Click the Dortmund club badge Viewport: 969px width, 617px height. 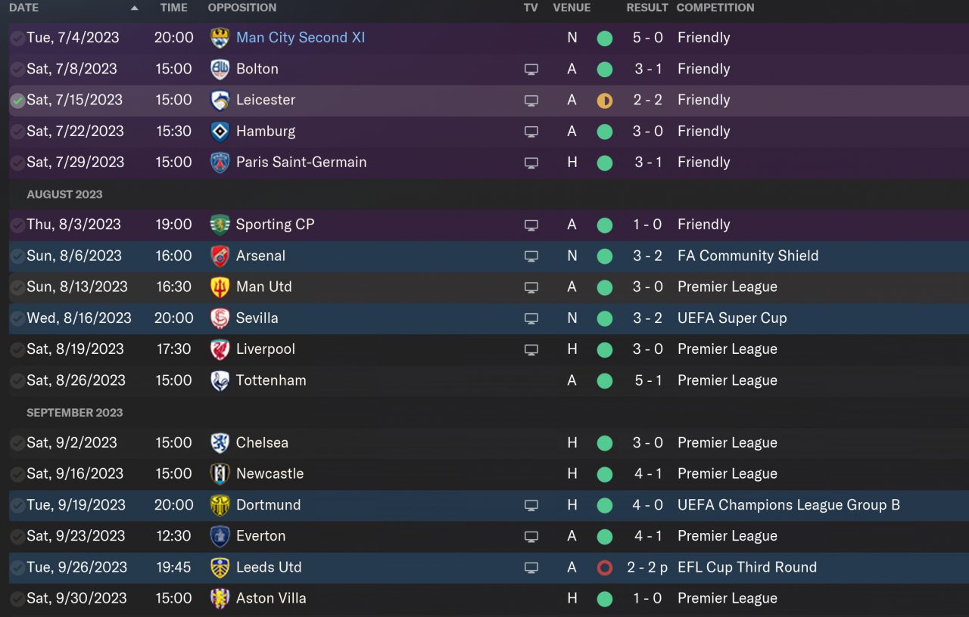pyautogui.click(x=220, y=505)
